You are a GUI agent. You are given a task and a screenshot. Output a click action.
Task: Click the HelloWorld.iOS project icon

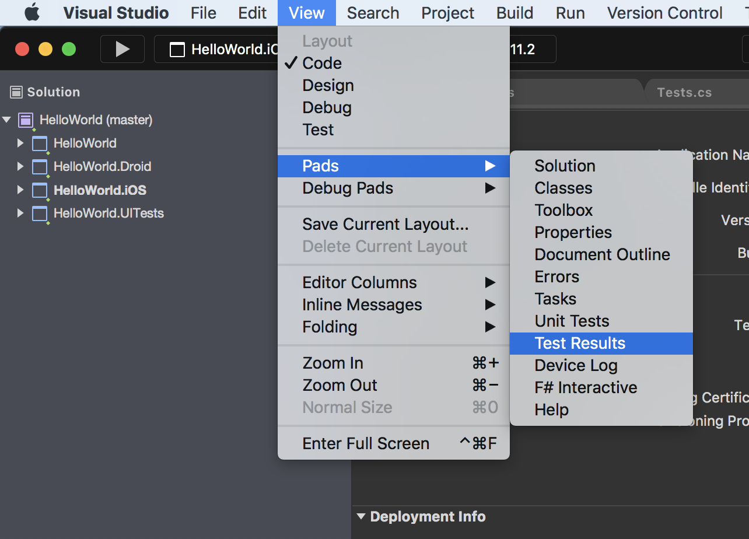[40, 190]
